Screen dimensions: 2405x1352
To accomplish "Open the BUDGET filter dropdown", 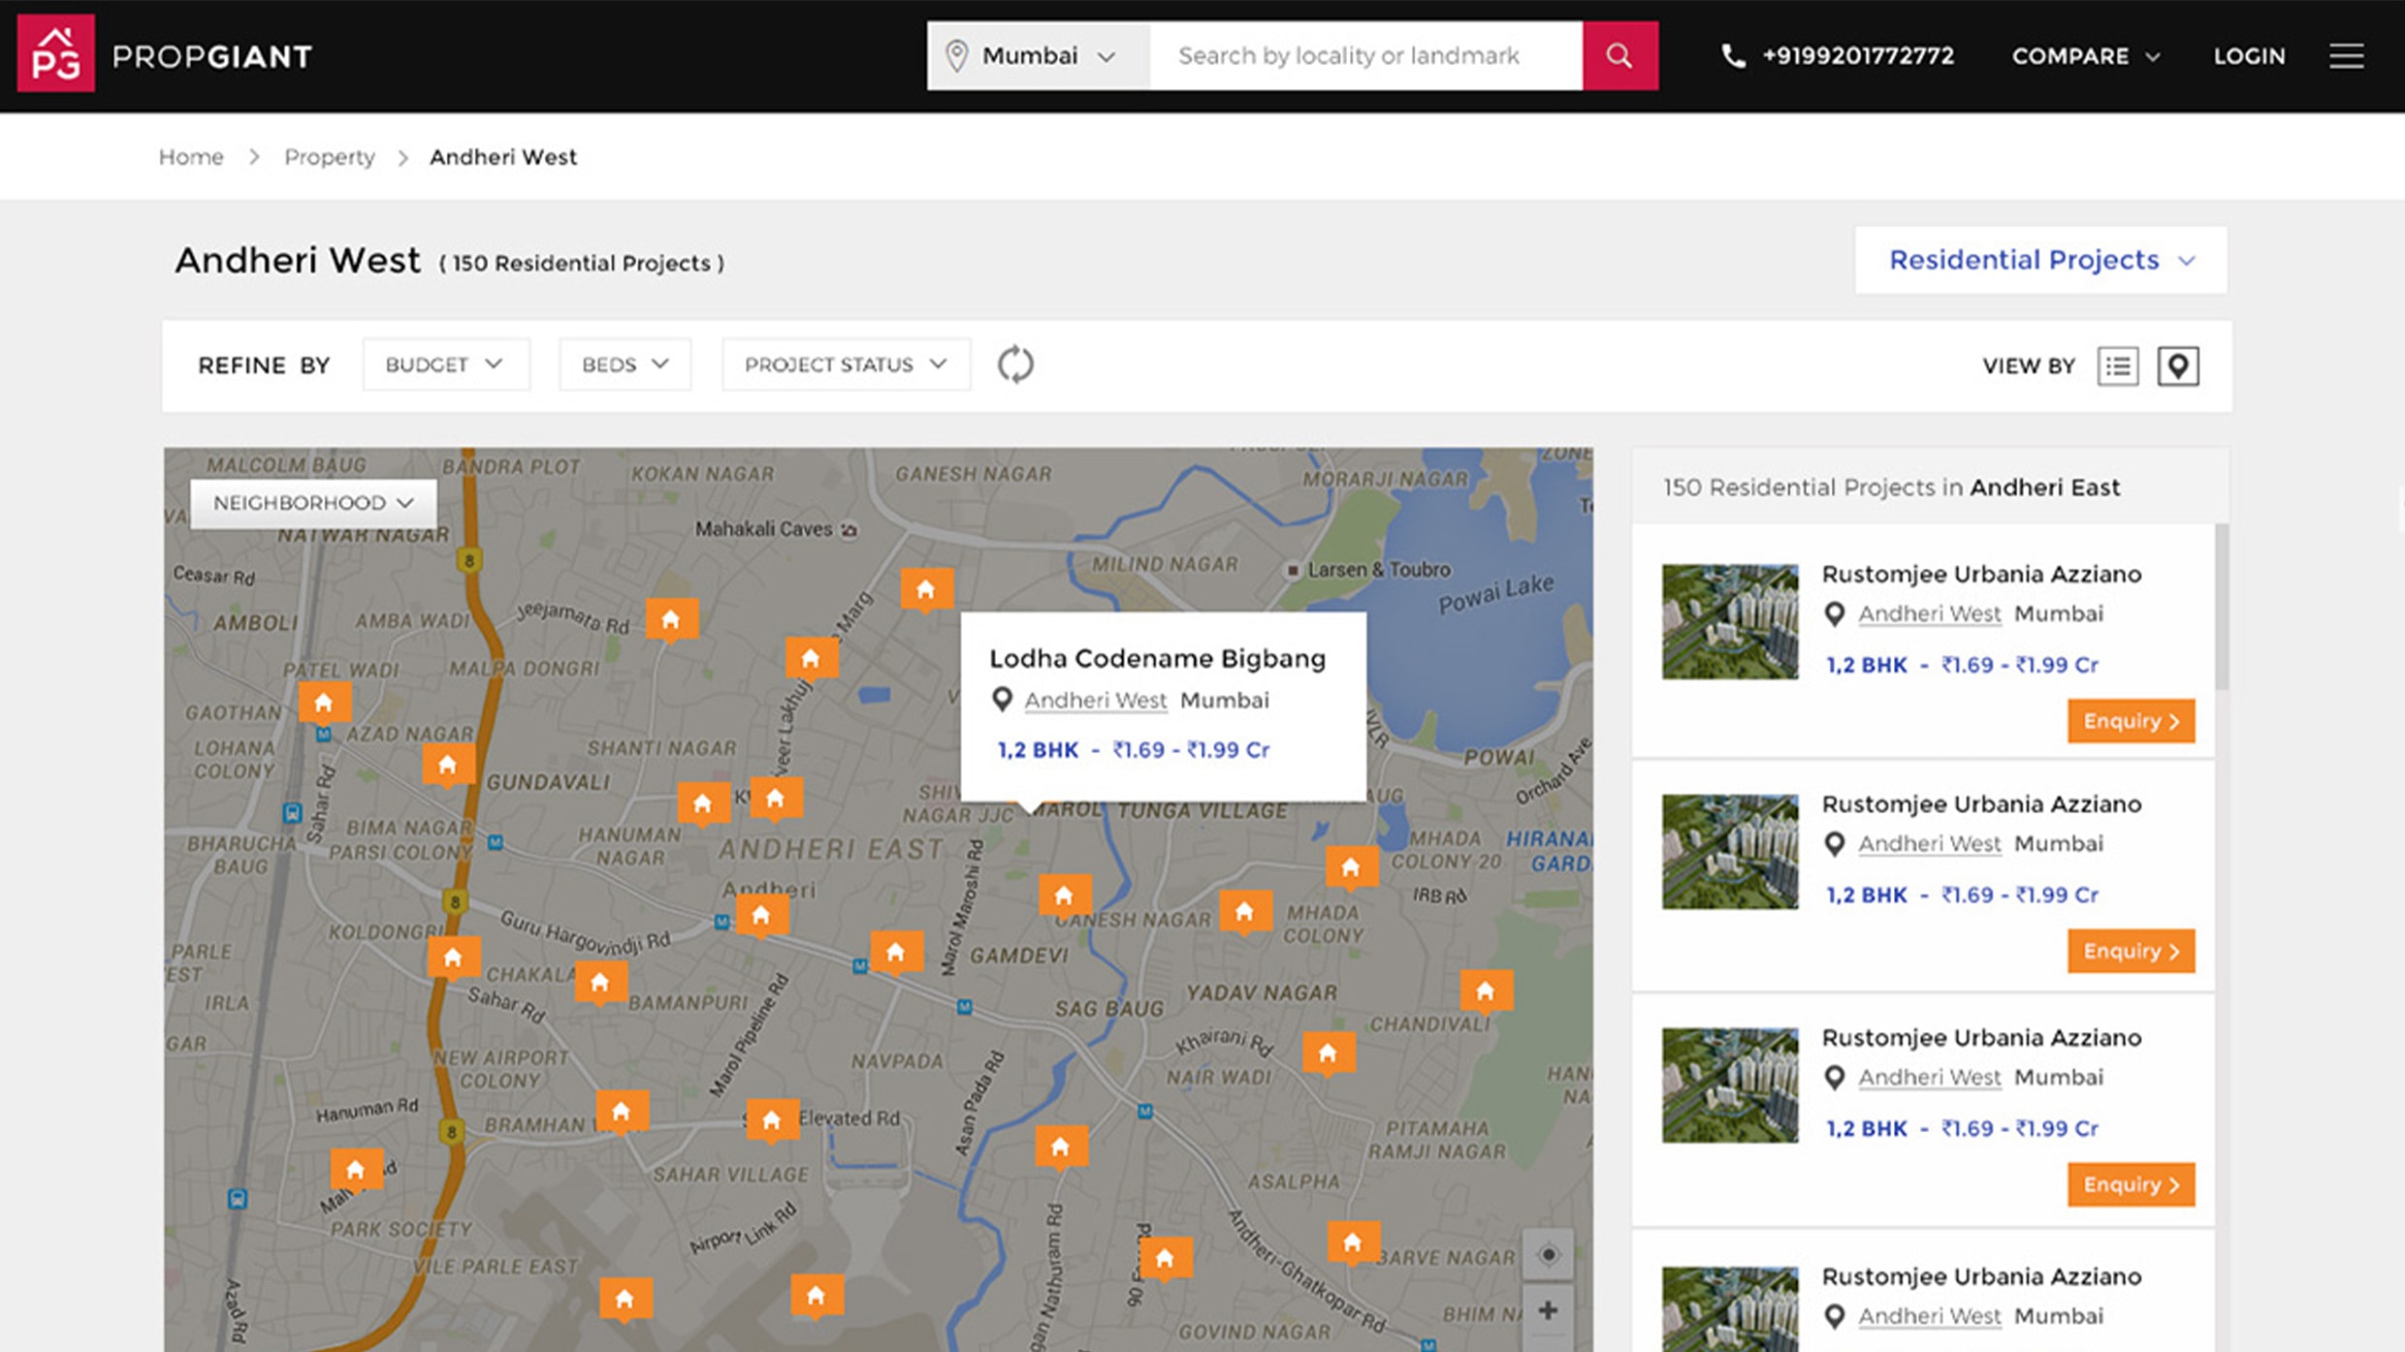I will coord(446,364).
